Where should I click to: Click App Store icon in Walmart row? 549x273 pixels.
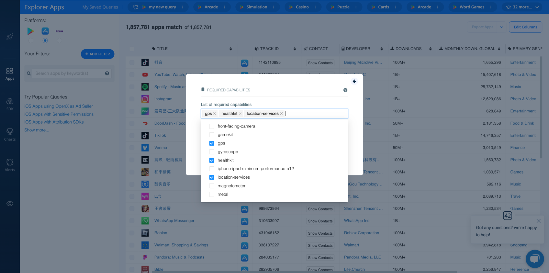click(245, 246)
